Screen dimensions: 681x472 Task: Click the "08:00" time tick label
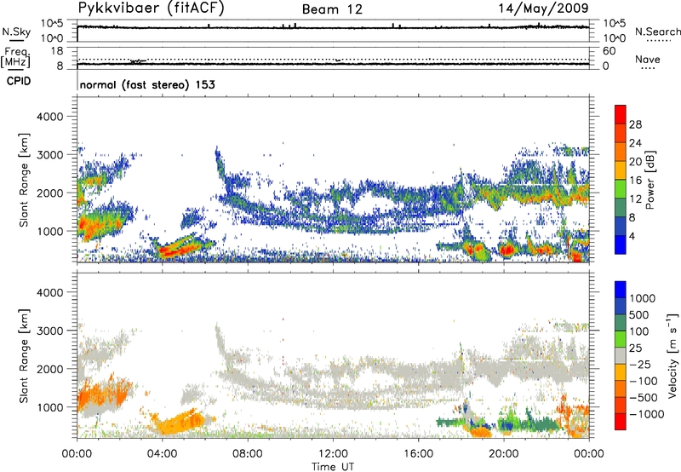coord(248,454)
